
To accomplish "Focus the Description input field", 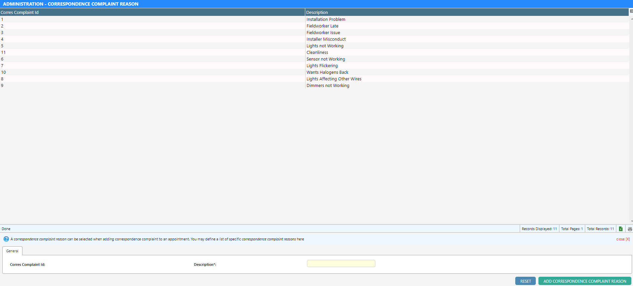I will [x=341, y=264].
